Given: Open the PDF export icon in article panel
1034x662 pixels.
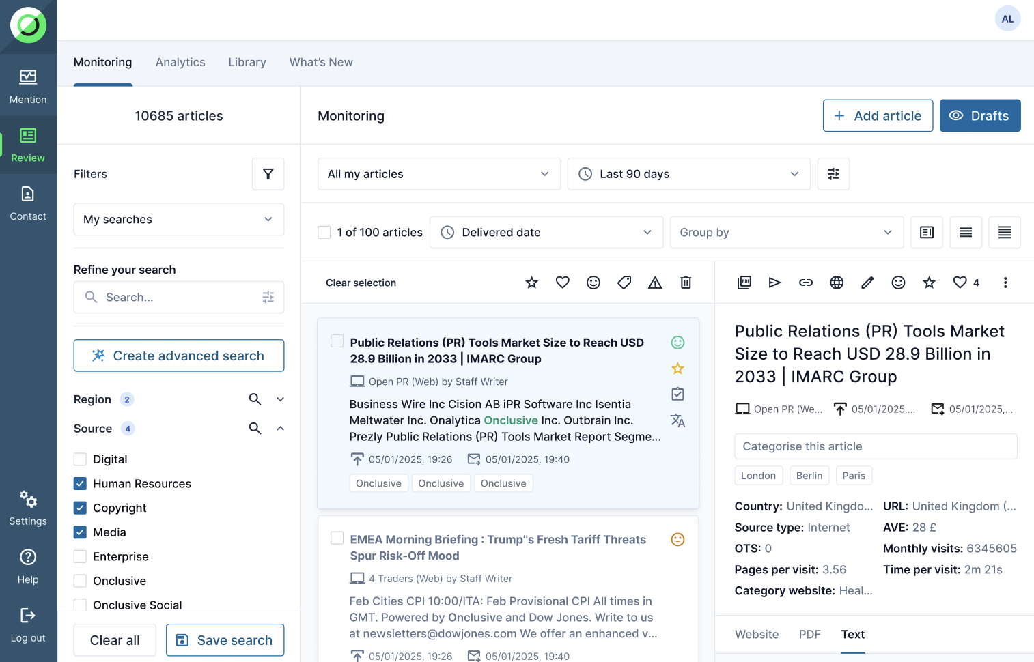Looking at the screenshot, I should coord(744,283).
